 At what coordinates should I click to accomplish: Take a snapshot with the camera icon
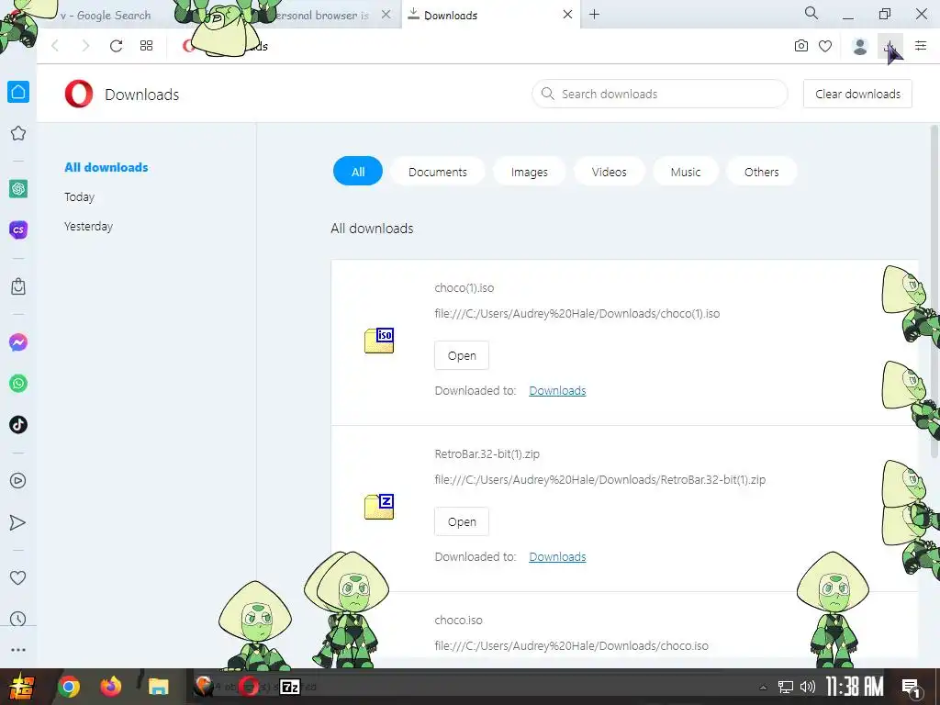[800, 46]
